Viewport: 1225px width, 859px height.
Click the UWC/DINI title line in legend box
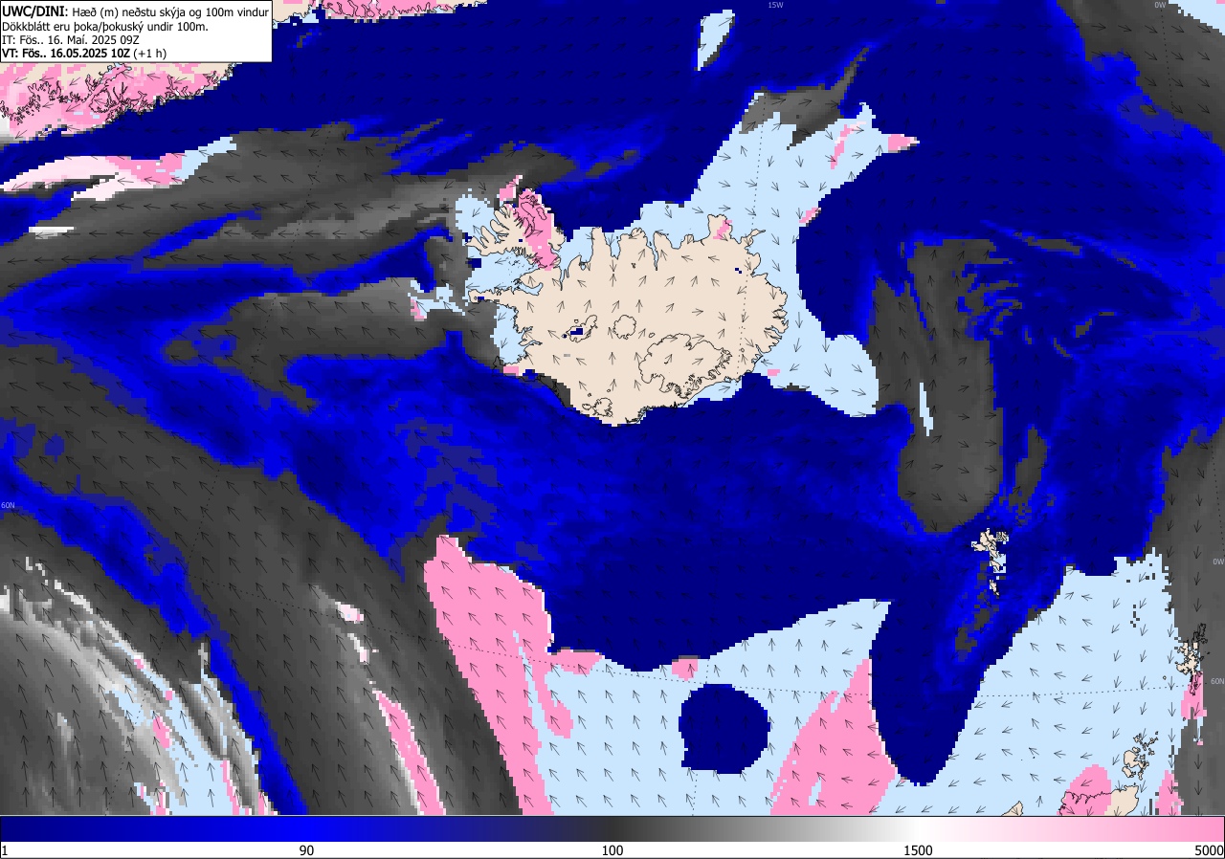[135, 11]
